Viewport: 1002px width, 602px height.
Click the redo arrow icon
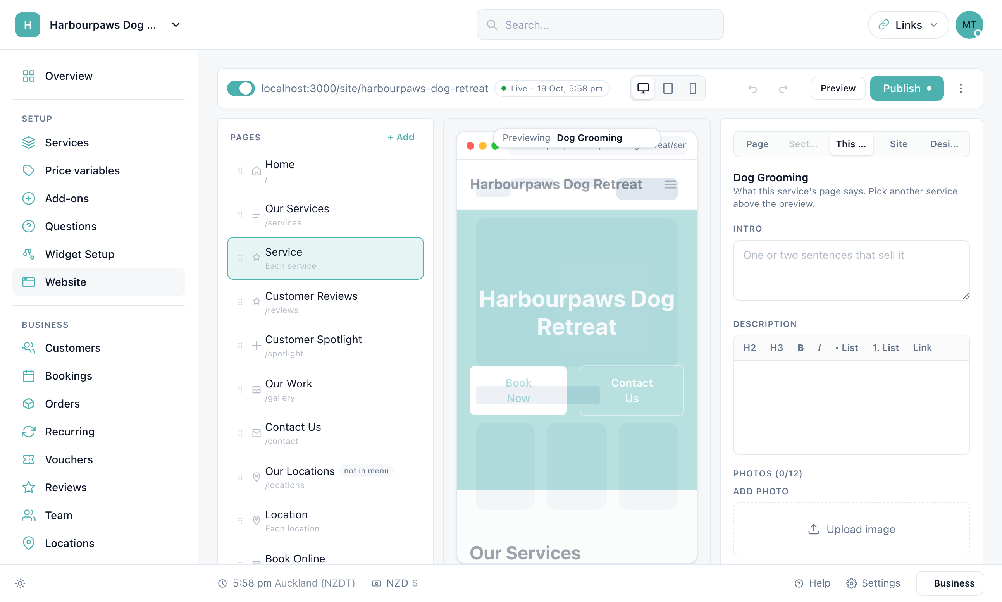(783, 88)
